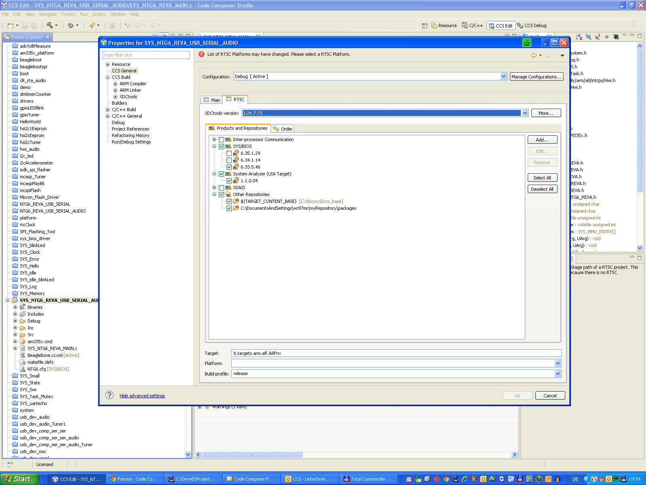646x485 pixels.
Task: Click the main toolbar Forward arrow icon
Action: click(152, 25)
